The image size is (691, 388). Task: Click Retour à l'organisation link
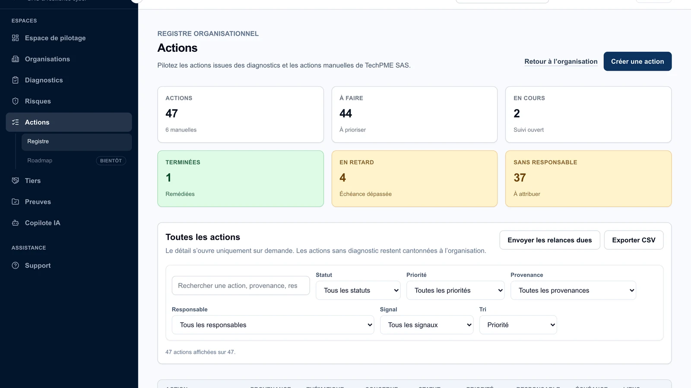click(561, 62)
